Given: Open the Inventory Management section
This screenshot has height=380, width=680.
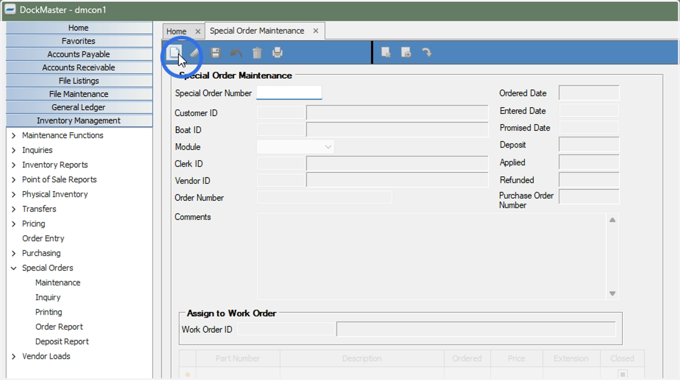Looking at the screenshot, I should [x=79, y=120].
